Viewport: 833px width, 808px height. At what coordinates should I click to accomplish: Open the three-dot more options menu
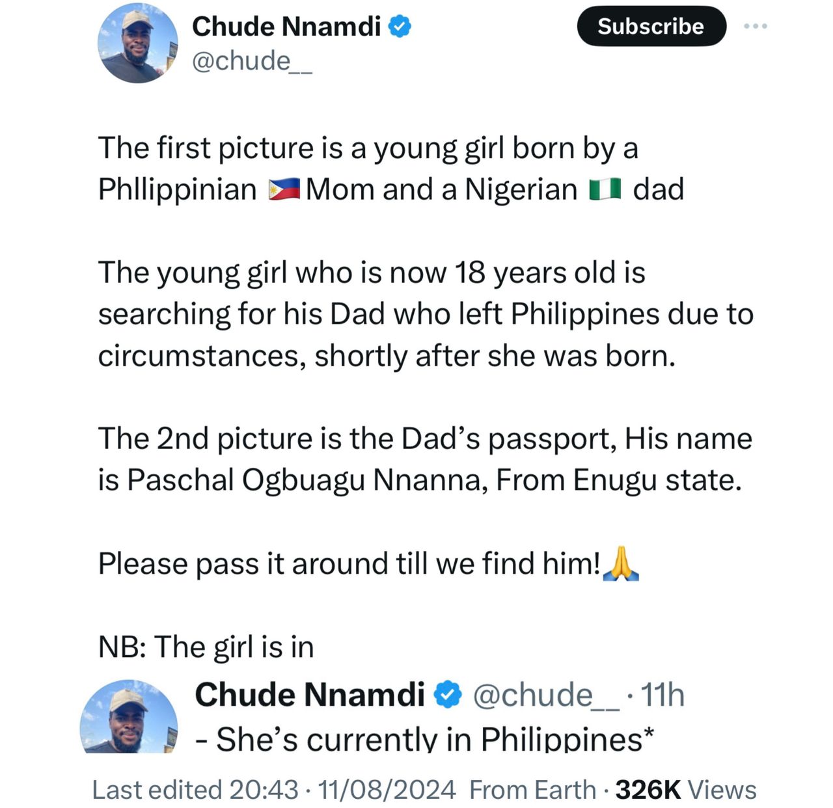[755, 26]
